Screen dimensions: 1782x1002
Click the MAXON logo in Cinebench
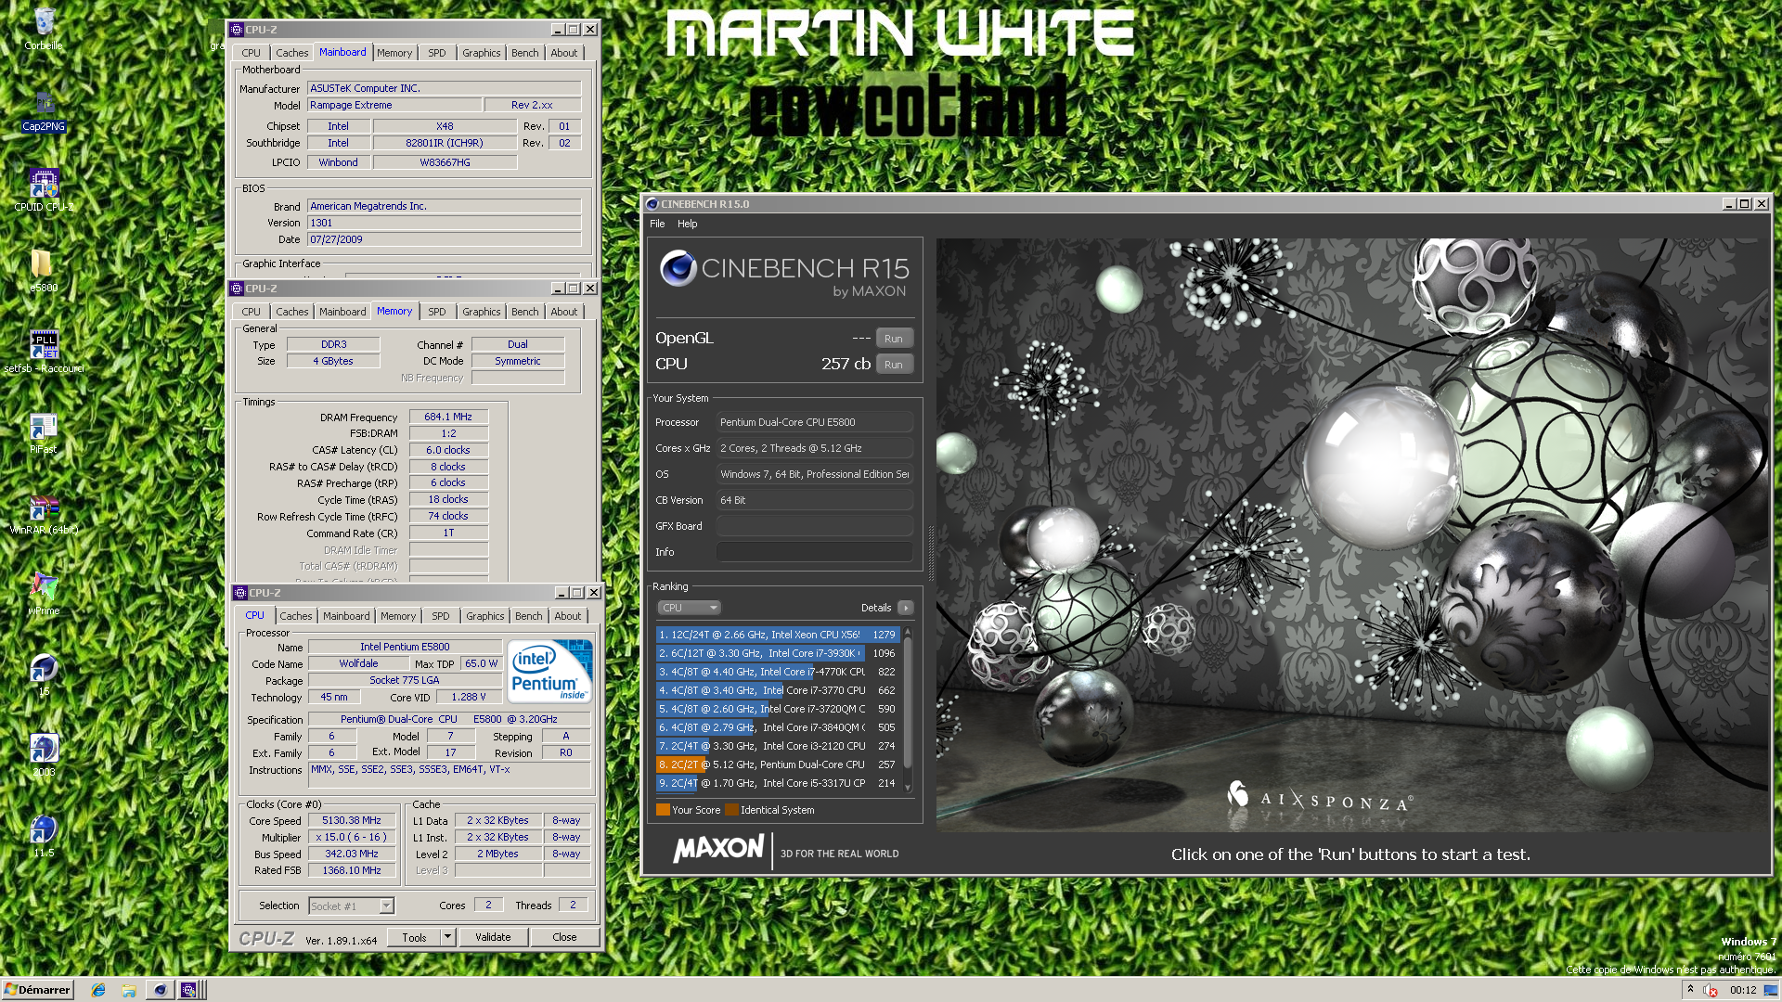[x=719, y=849]
